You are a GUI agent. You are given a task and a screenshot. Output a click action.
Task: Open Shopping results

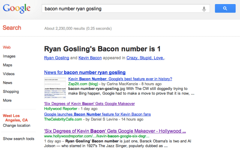(x=11, y=91)
